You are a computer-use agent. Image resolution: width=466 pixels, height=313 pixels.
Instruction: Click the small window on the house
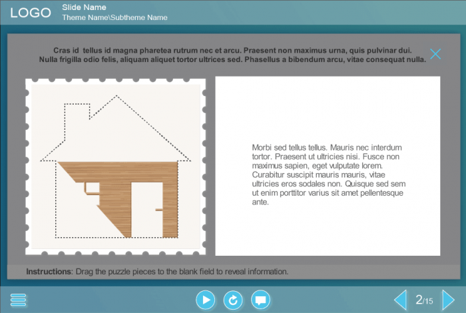point(92,188)
